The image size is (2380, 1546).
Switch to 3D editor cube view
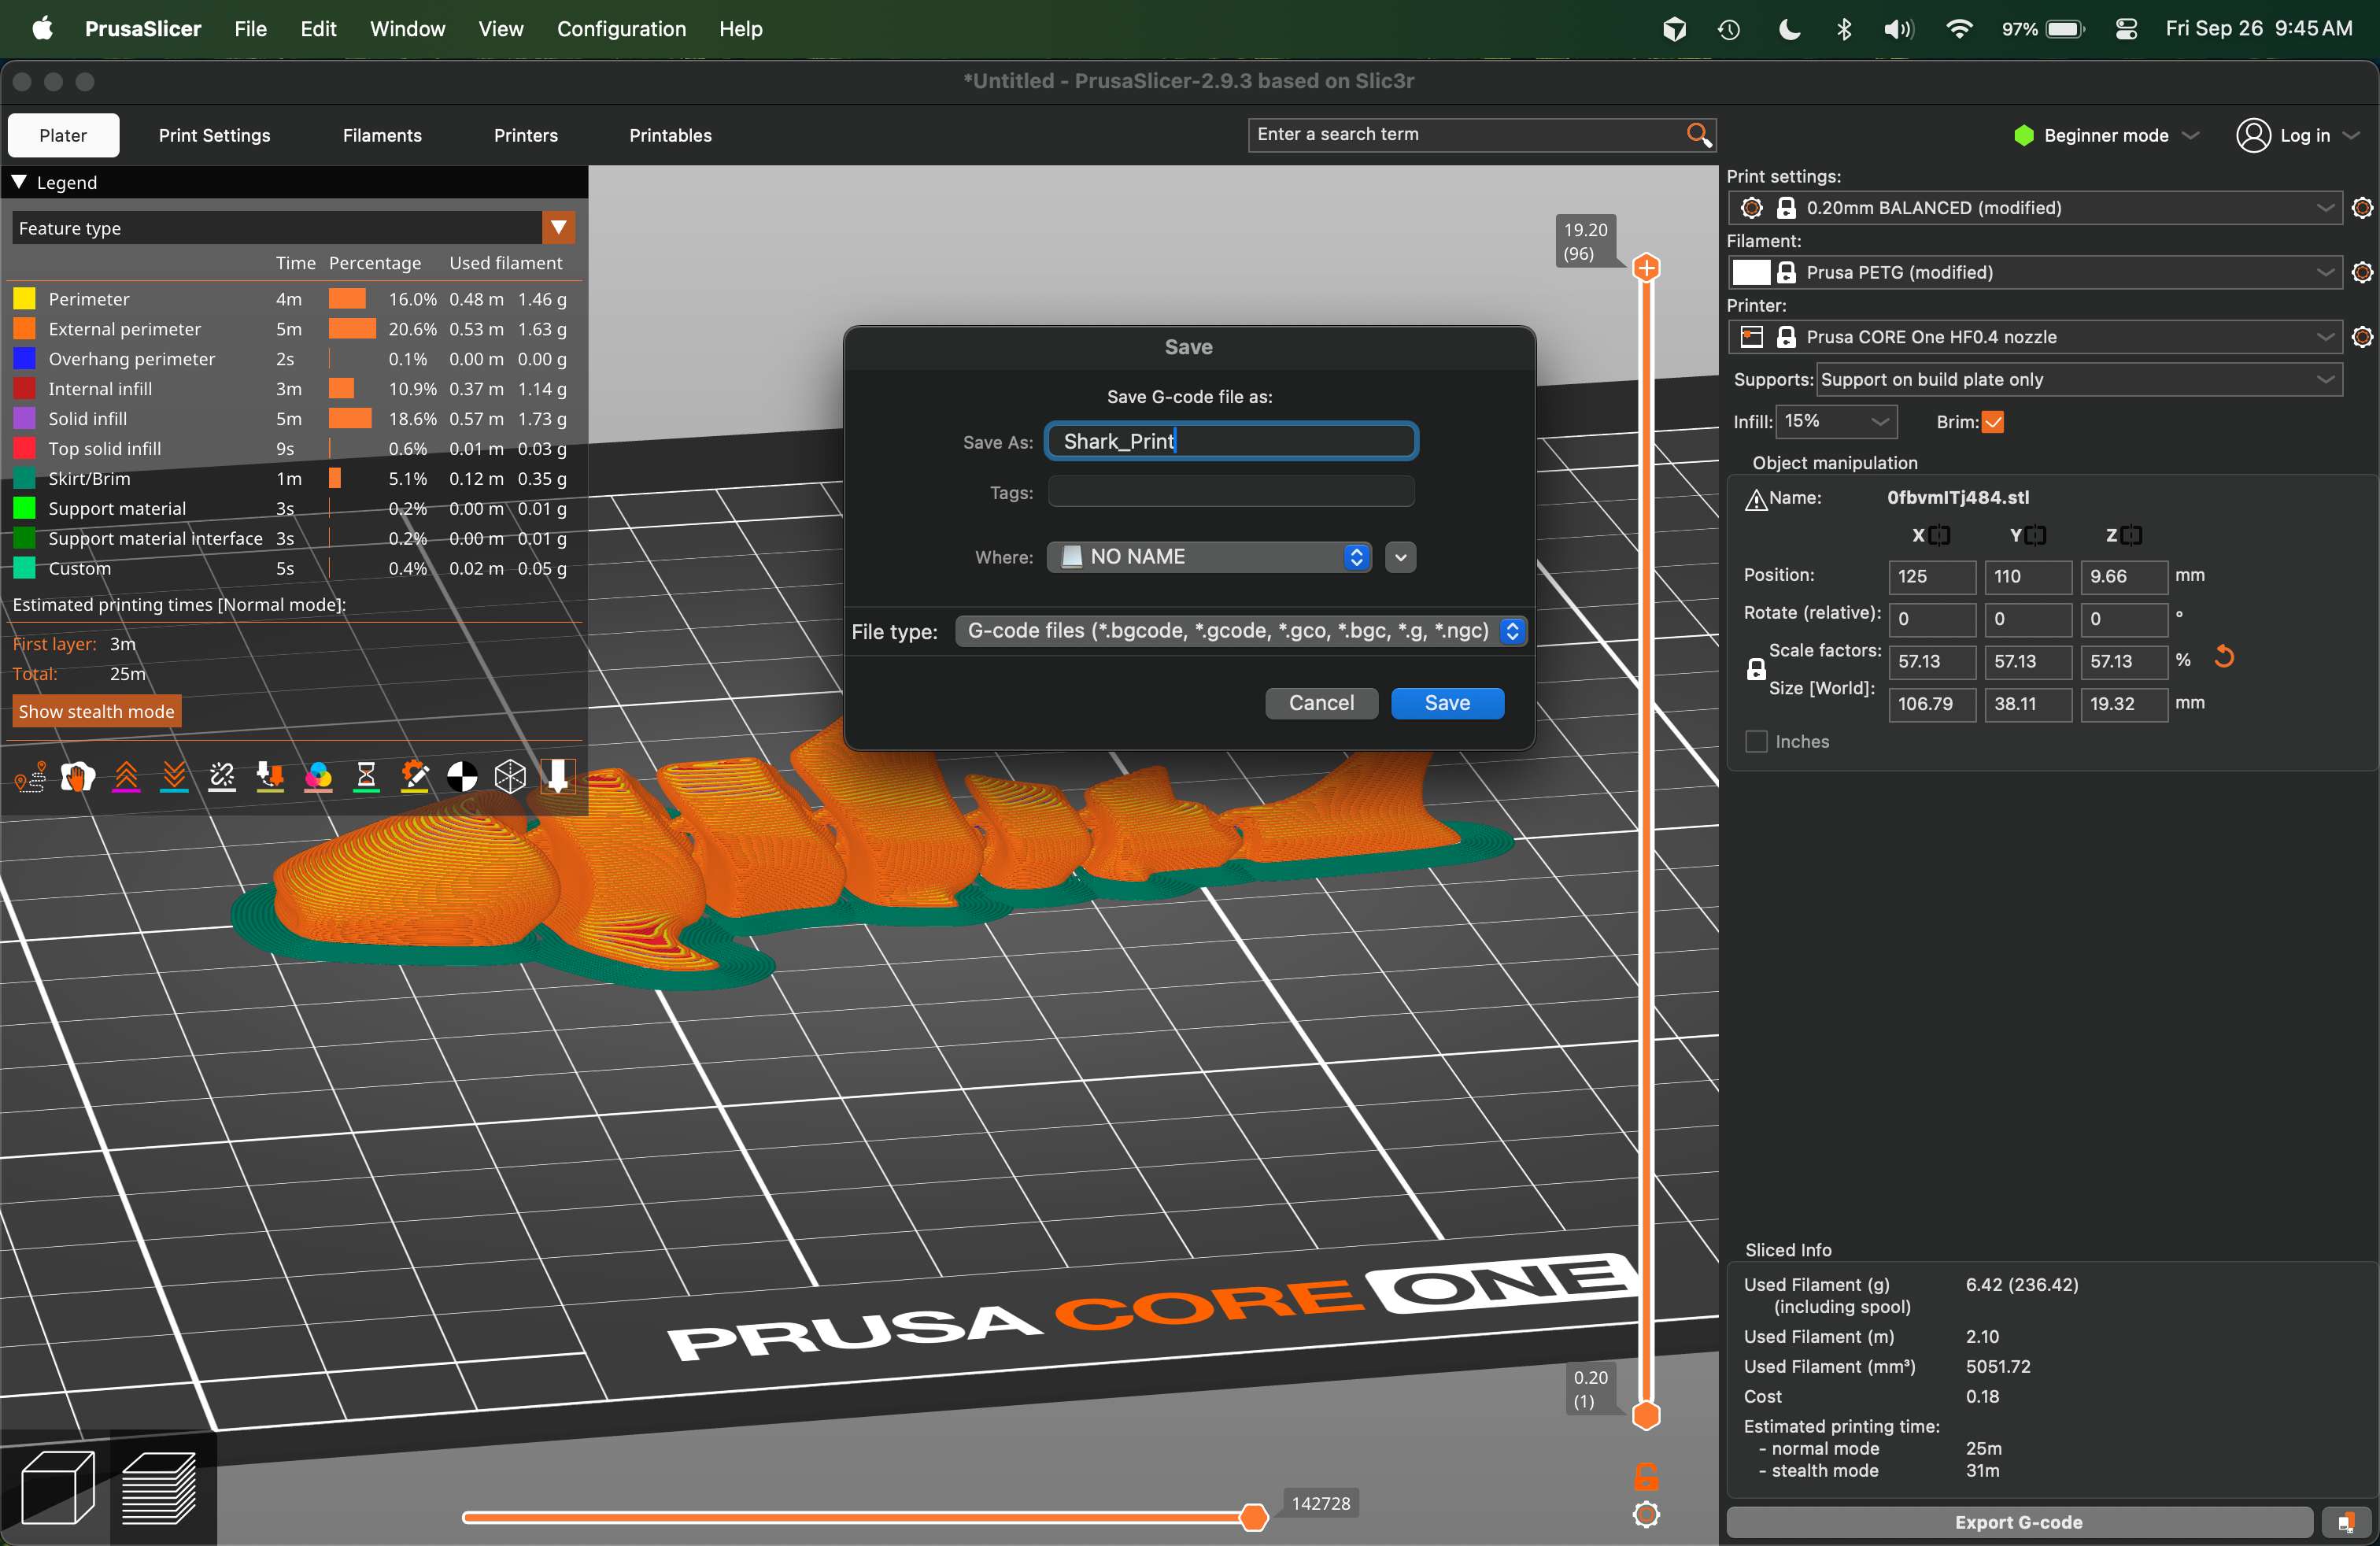click(57, 1489)
